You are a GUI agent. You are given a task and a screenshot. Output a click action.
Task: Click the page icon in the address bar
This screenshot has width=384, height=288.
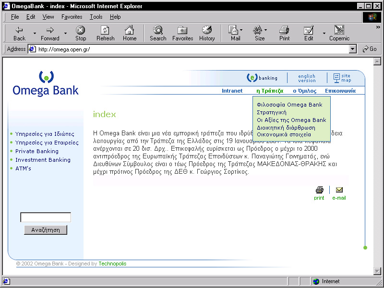[x=32, y=49]
